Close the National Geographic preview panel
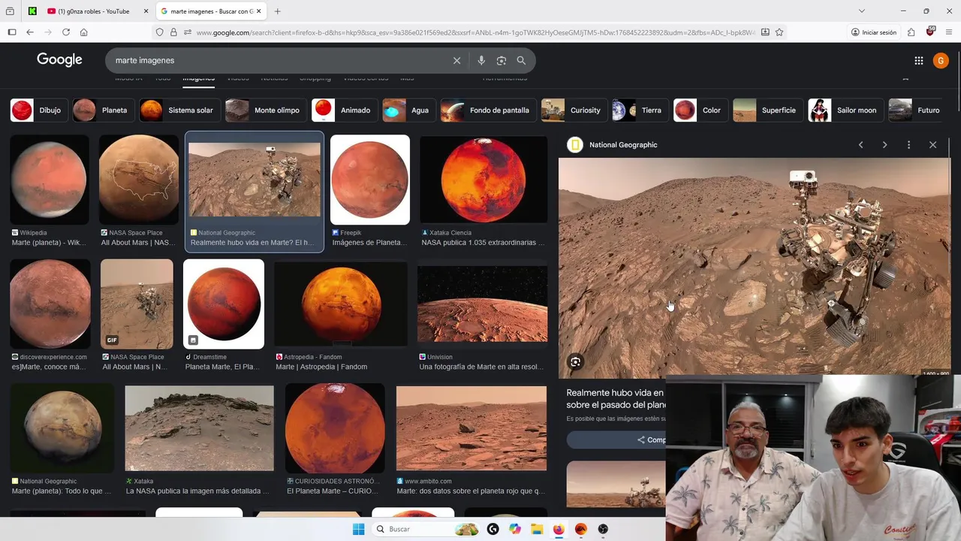 [x=932, y=145]
